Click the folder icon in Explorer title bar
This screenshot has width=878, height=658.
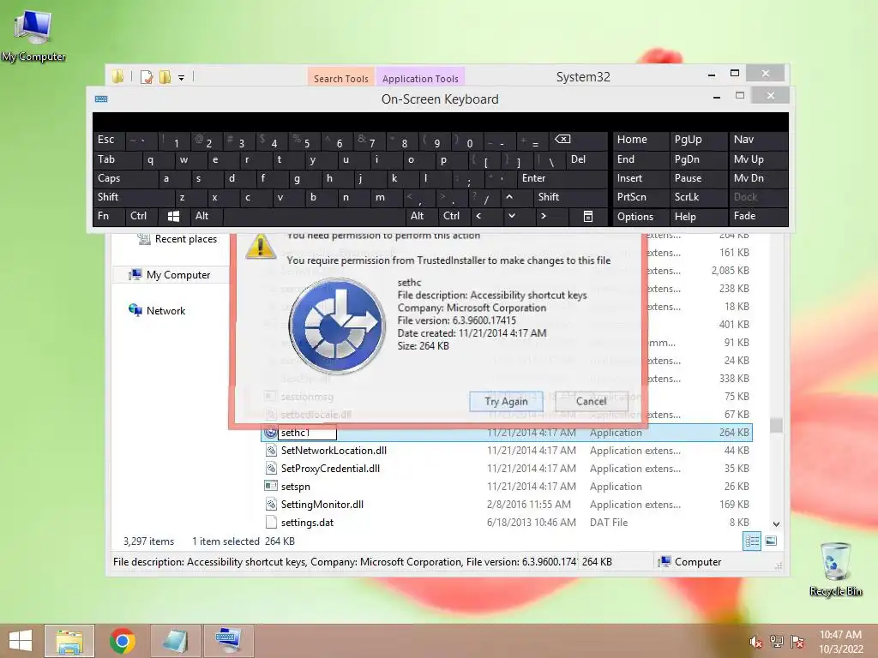[x=117, y=76]
